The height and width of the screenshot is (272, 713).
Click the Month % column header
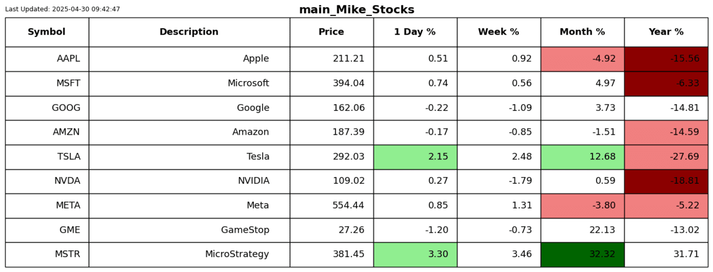582,32
